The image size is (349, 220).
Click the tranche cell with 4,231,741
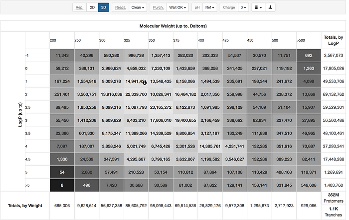(235, 147)
